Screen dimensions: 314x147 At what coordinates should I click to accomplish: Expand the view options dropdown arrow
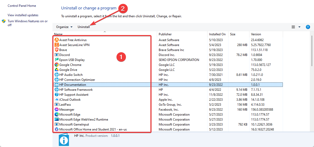(x=299, y=27)
